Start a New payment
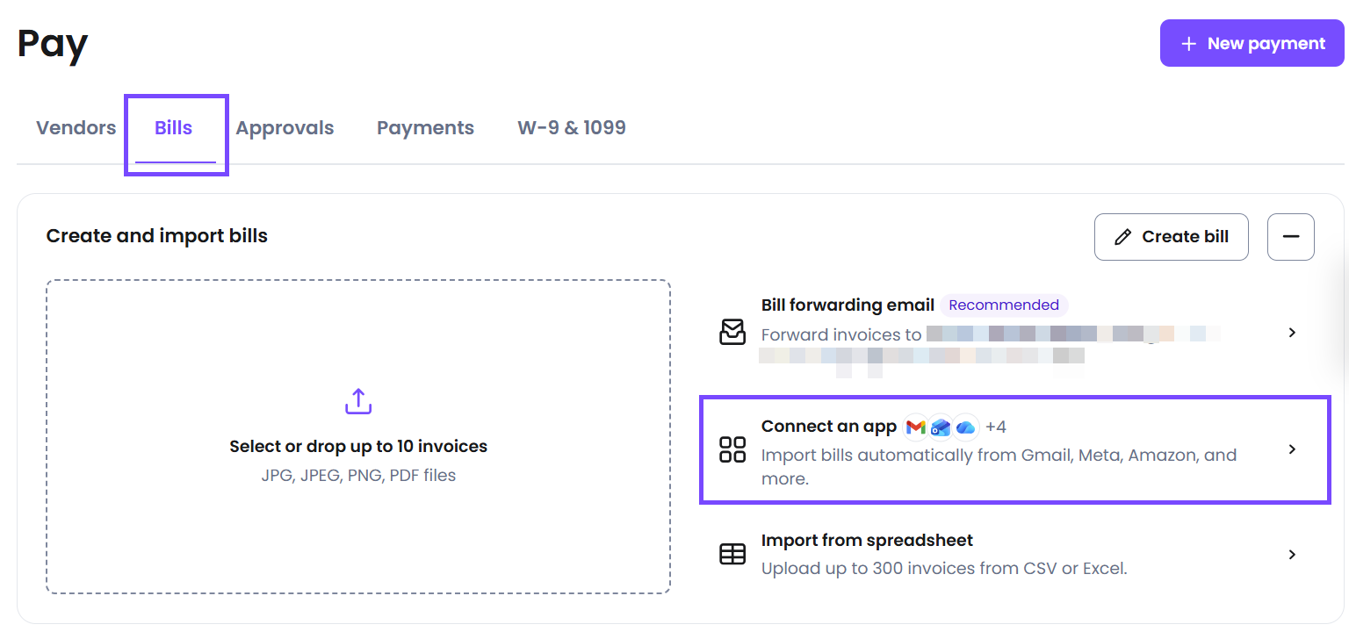The image size is (1349, 639). click(x=1252, y=43)
